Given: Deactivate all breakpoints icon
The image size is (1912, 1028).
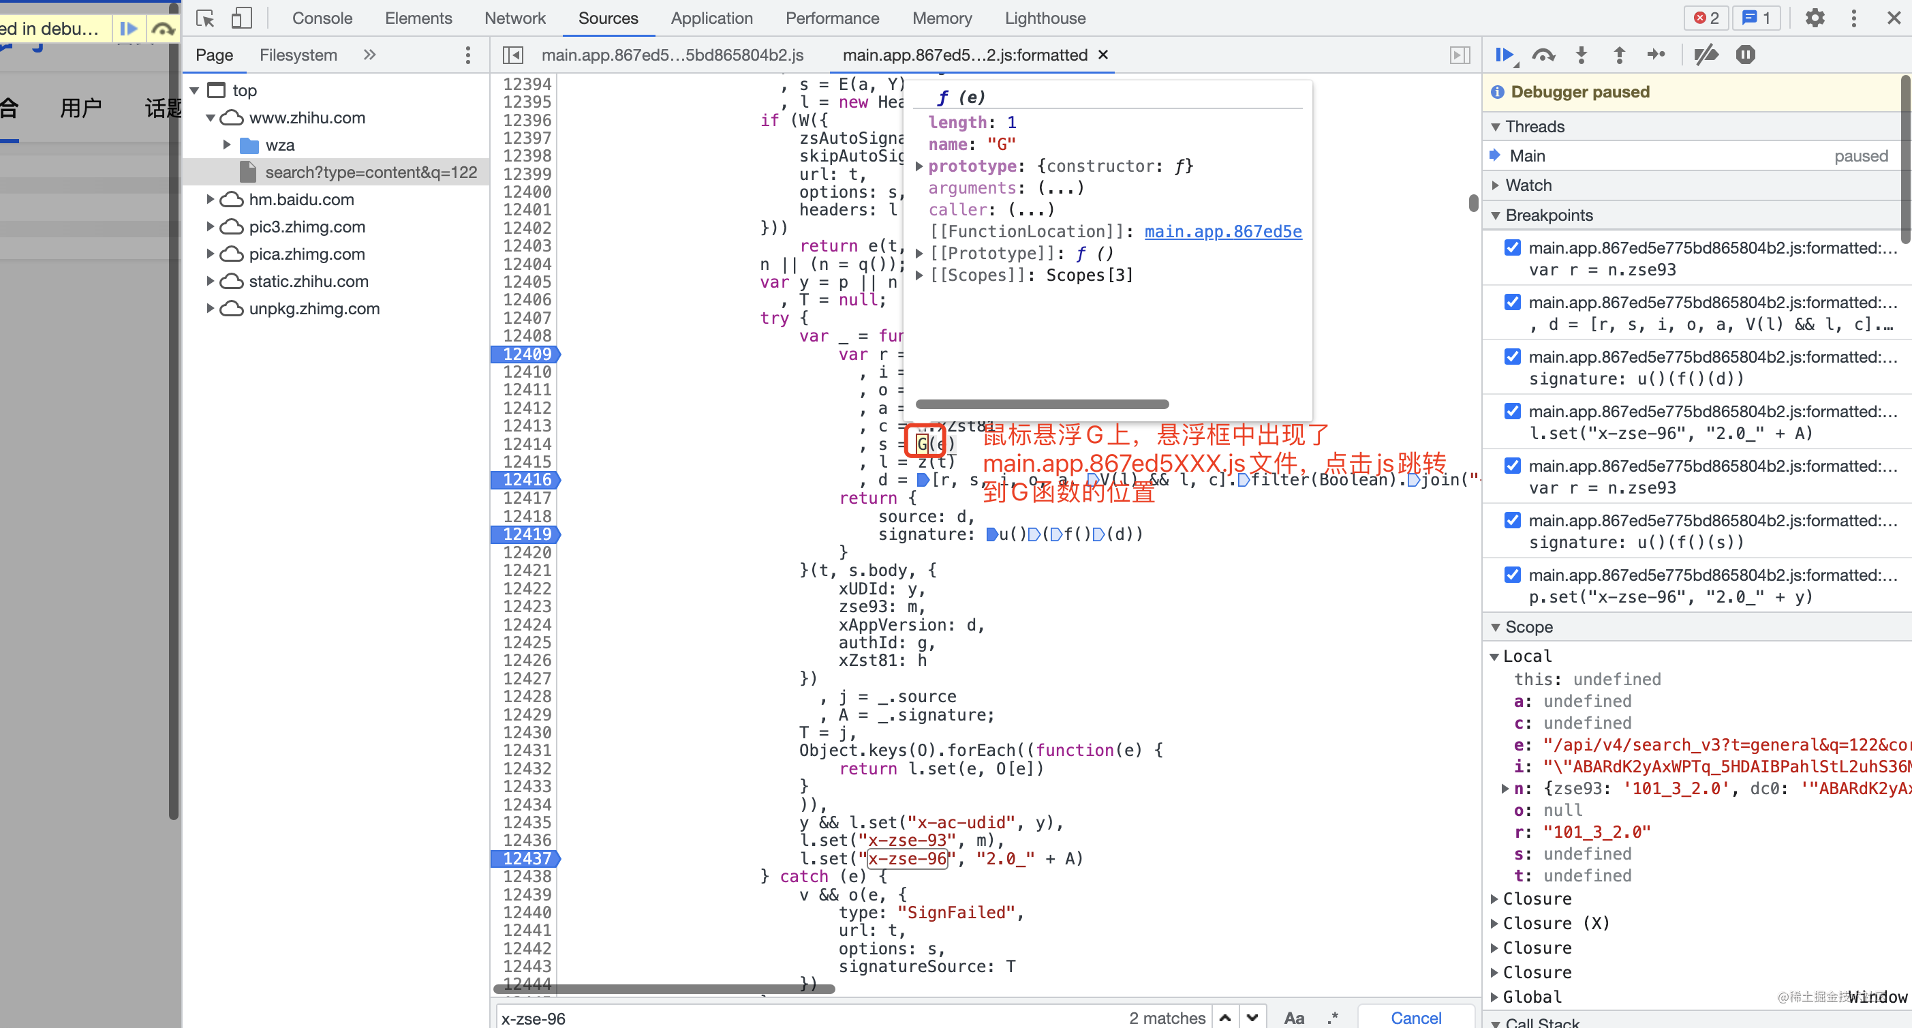Looking at the screenshot, I should pyautogui.click(x=1705, y=55).
